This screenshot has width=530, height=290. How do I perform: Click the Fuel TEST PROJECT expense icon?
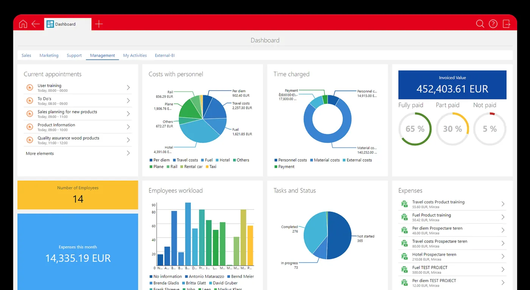404,270
